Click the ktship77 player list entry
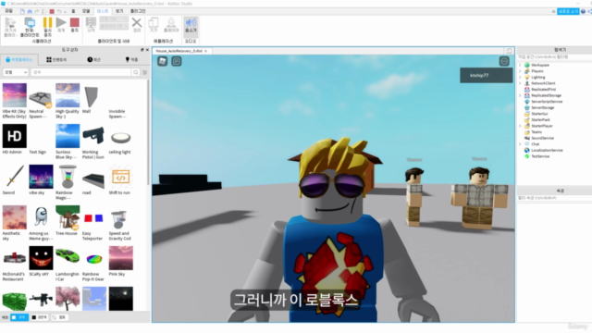 [x=486, y=75]
